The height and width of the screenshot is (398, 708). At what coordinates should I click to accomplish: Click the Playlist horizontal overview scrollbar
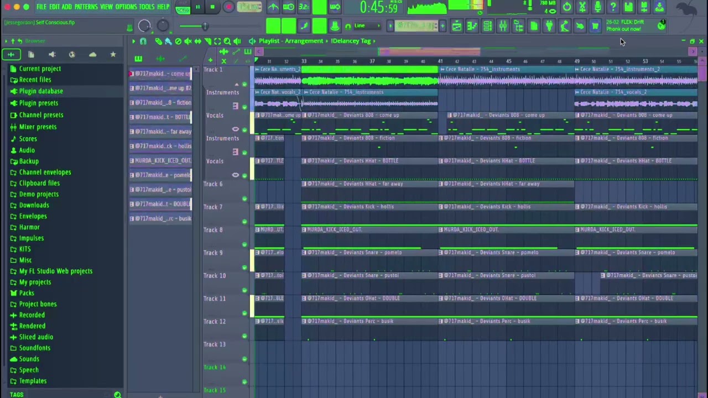click(x=475, y=51)
